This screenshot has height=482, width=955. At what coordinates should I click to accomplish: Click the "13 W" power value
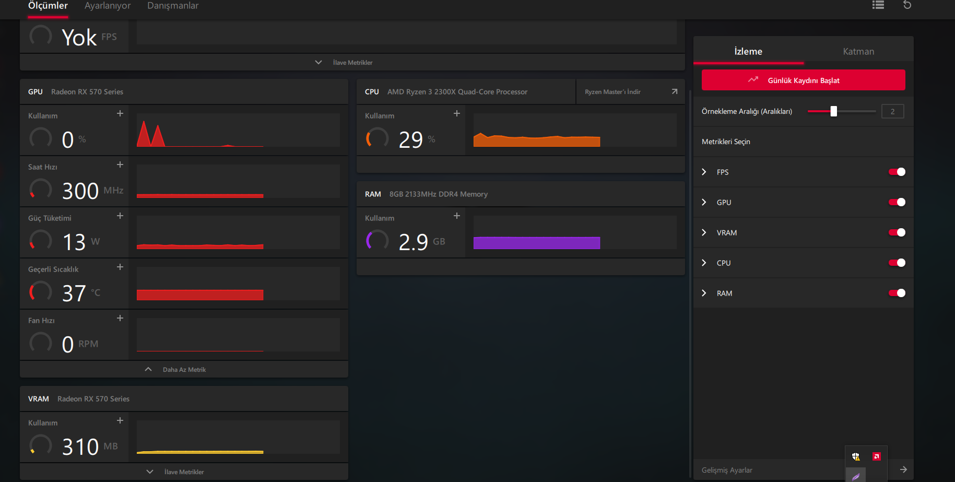(x=81, y=242)
